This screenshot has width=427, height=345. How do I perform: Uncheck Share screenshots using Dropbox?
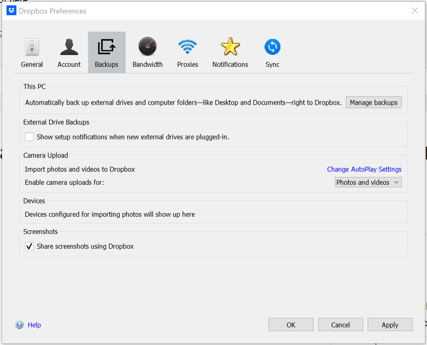[29, 247]
